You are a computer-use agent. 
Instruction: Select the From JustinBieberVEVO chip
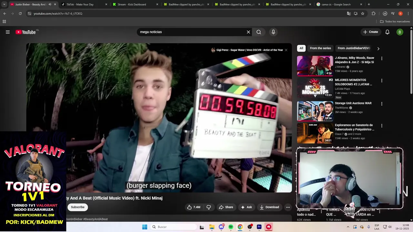tap(354, 48)
